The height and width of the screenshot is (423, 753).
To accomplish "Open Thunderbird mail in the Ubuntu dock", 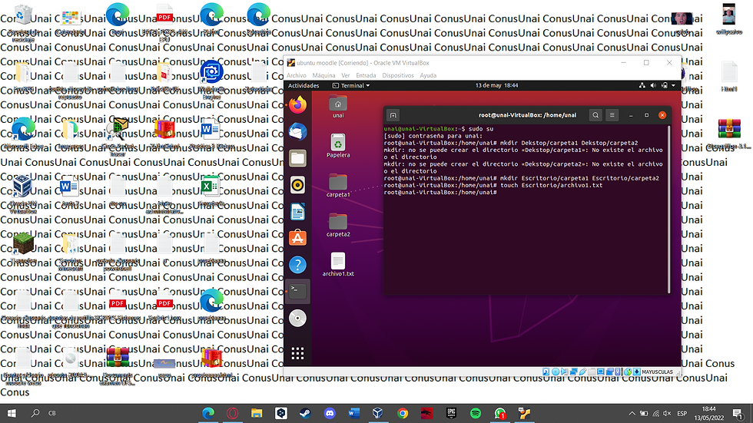I will point(297,131).
